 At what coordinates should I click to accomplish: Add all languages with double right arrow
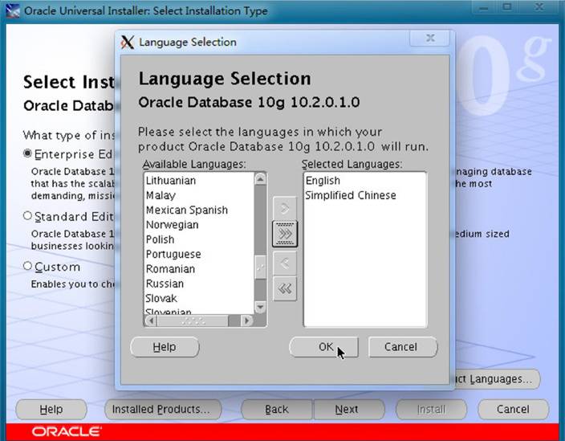pyautogui.click(x=285, y=234)
